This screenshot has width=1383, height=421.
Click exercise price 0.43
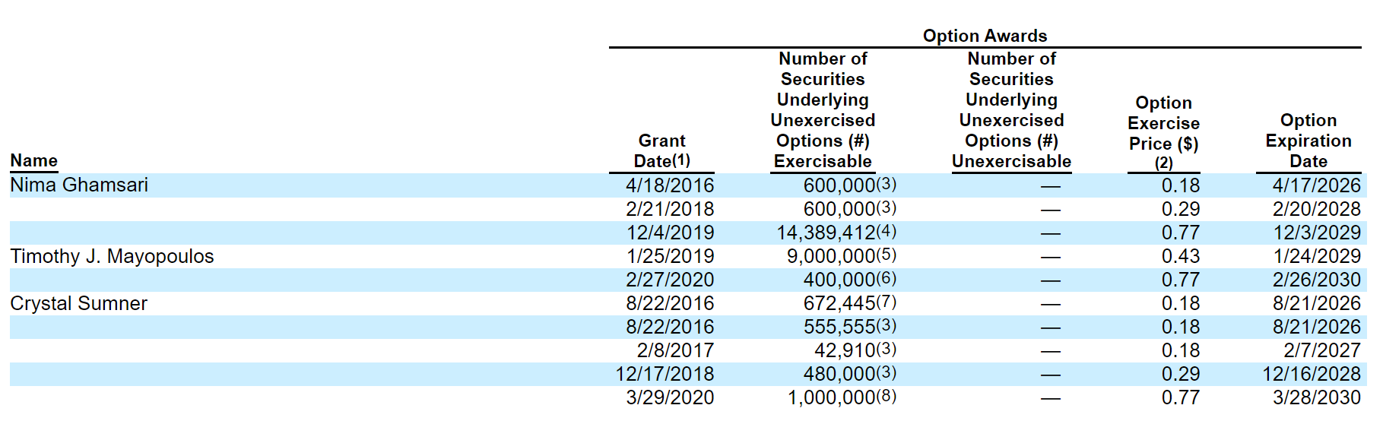click(1181, 256)
